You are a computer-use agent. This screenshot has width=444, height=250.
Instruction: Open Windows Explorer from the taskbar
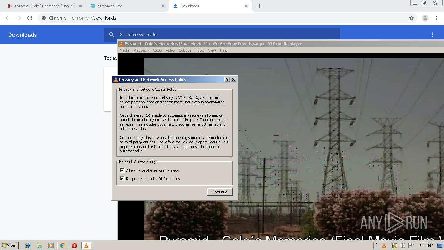tap(39, 245)
